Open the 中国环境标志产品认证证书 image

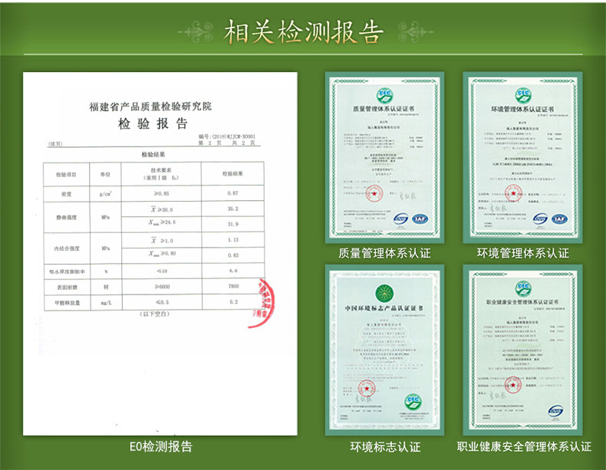point(384,350)
